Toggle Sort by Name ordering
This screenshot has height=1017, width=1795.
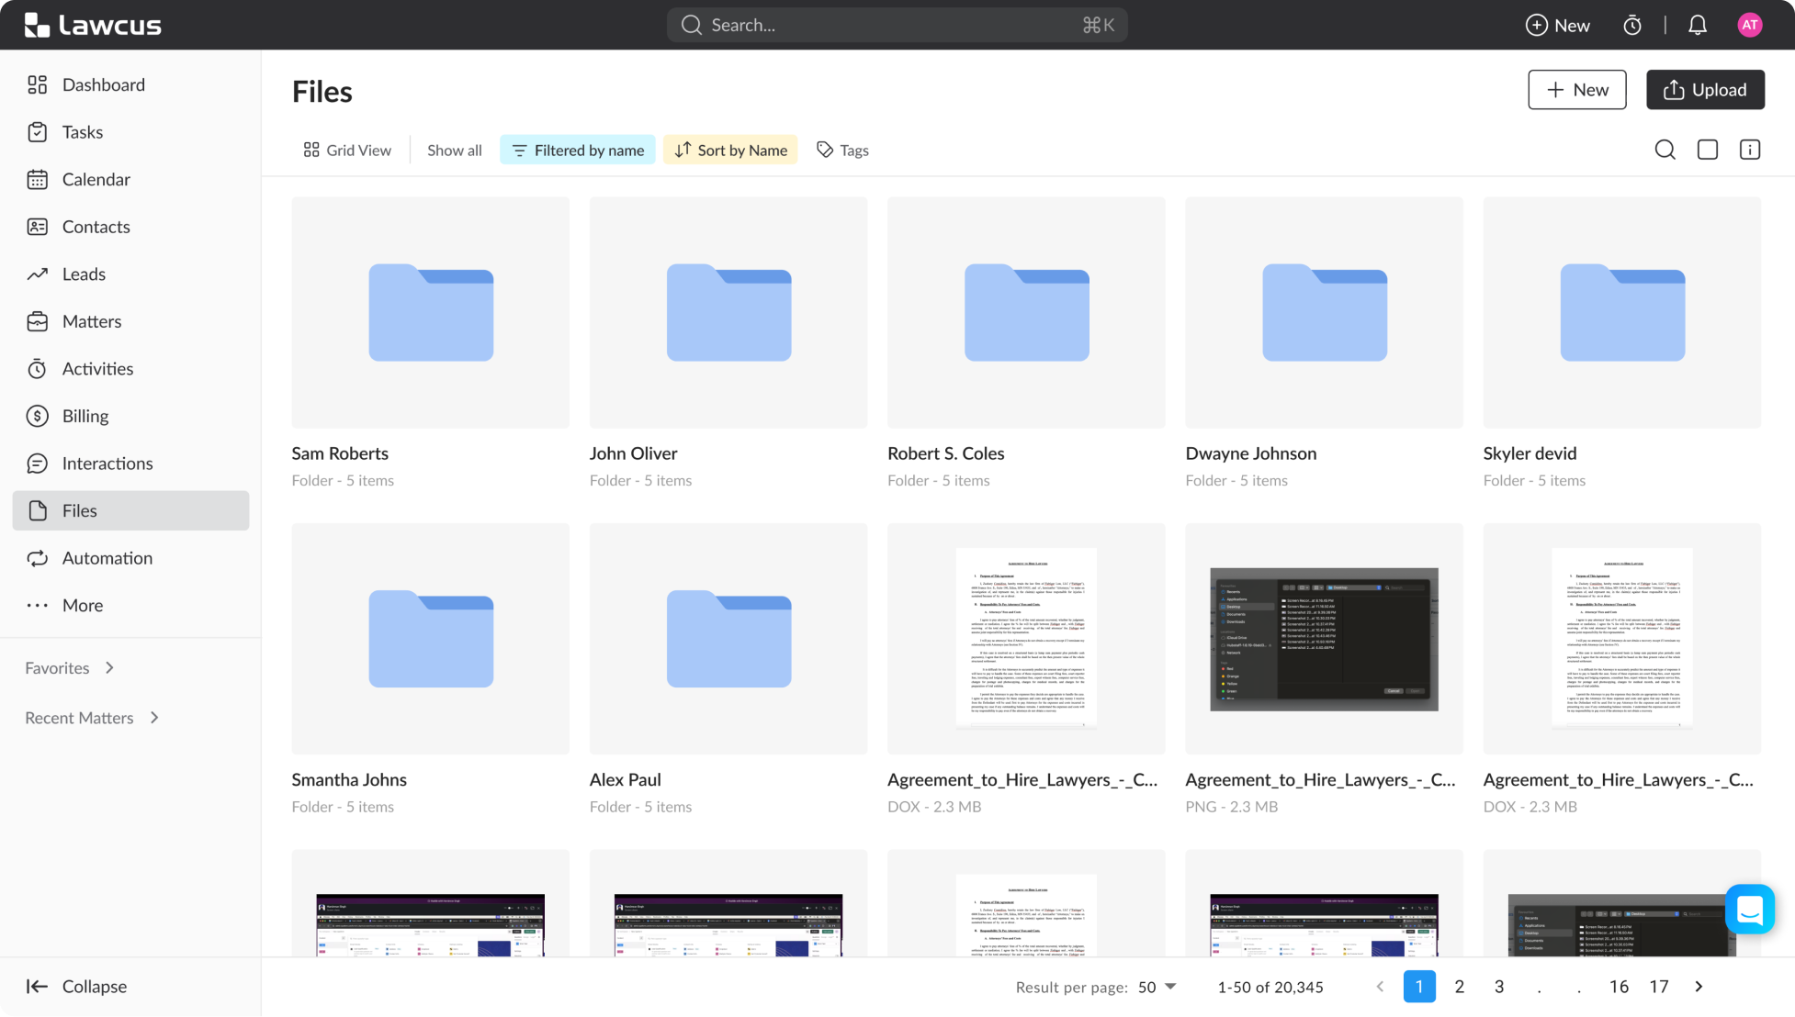[730, 150]
